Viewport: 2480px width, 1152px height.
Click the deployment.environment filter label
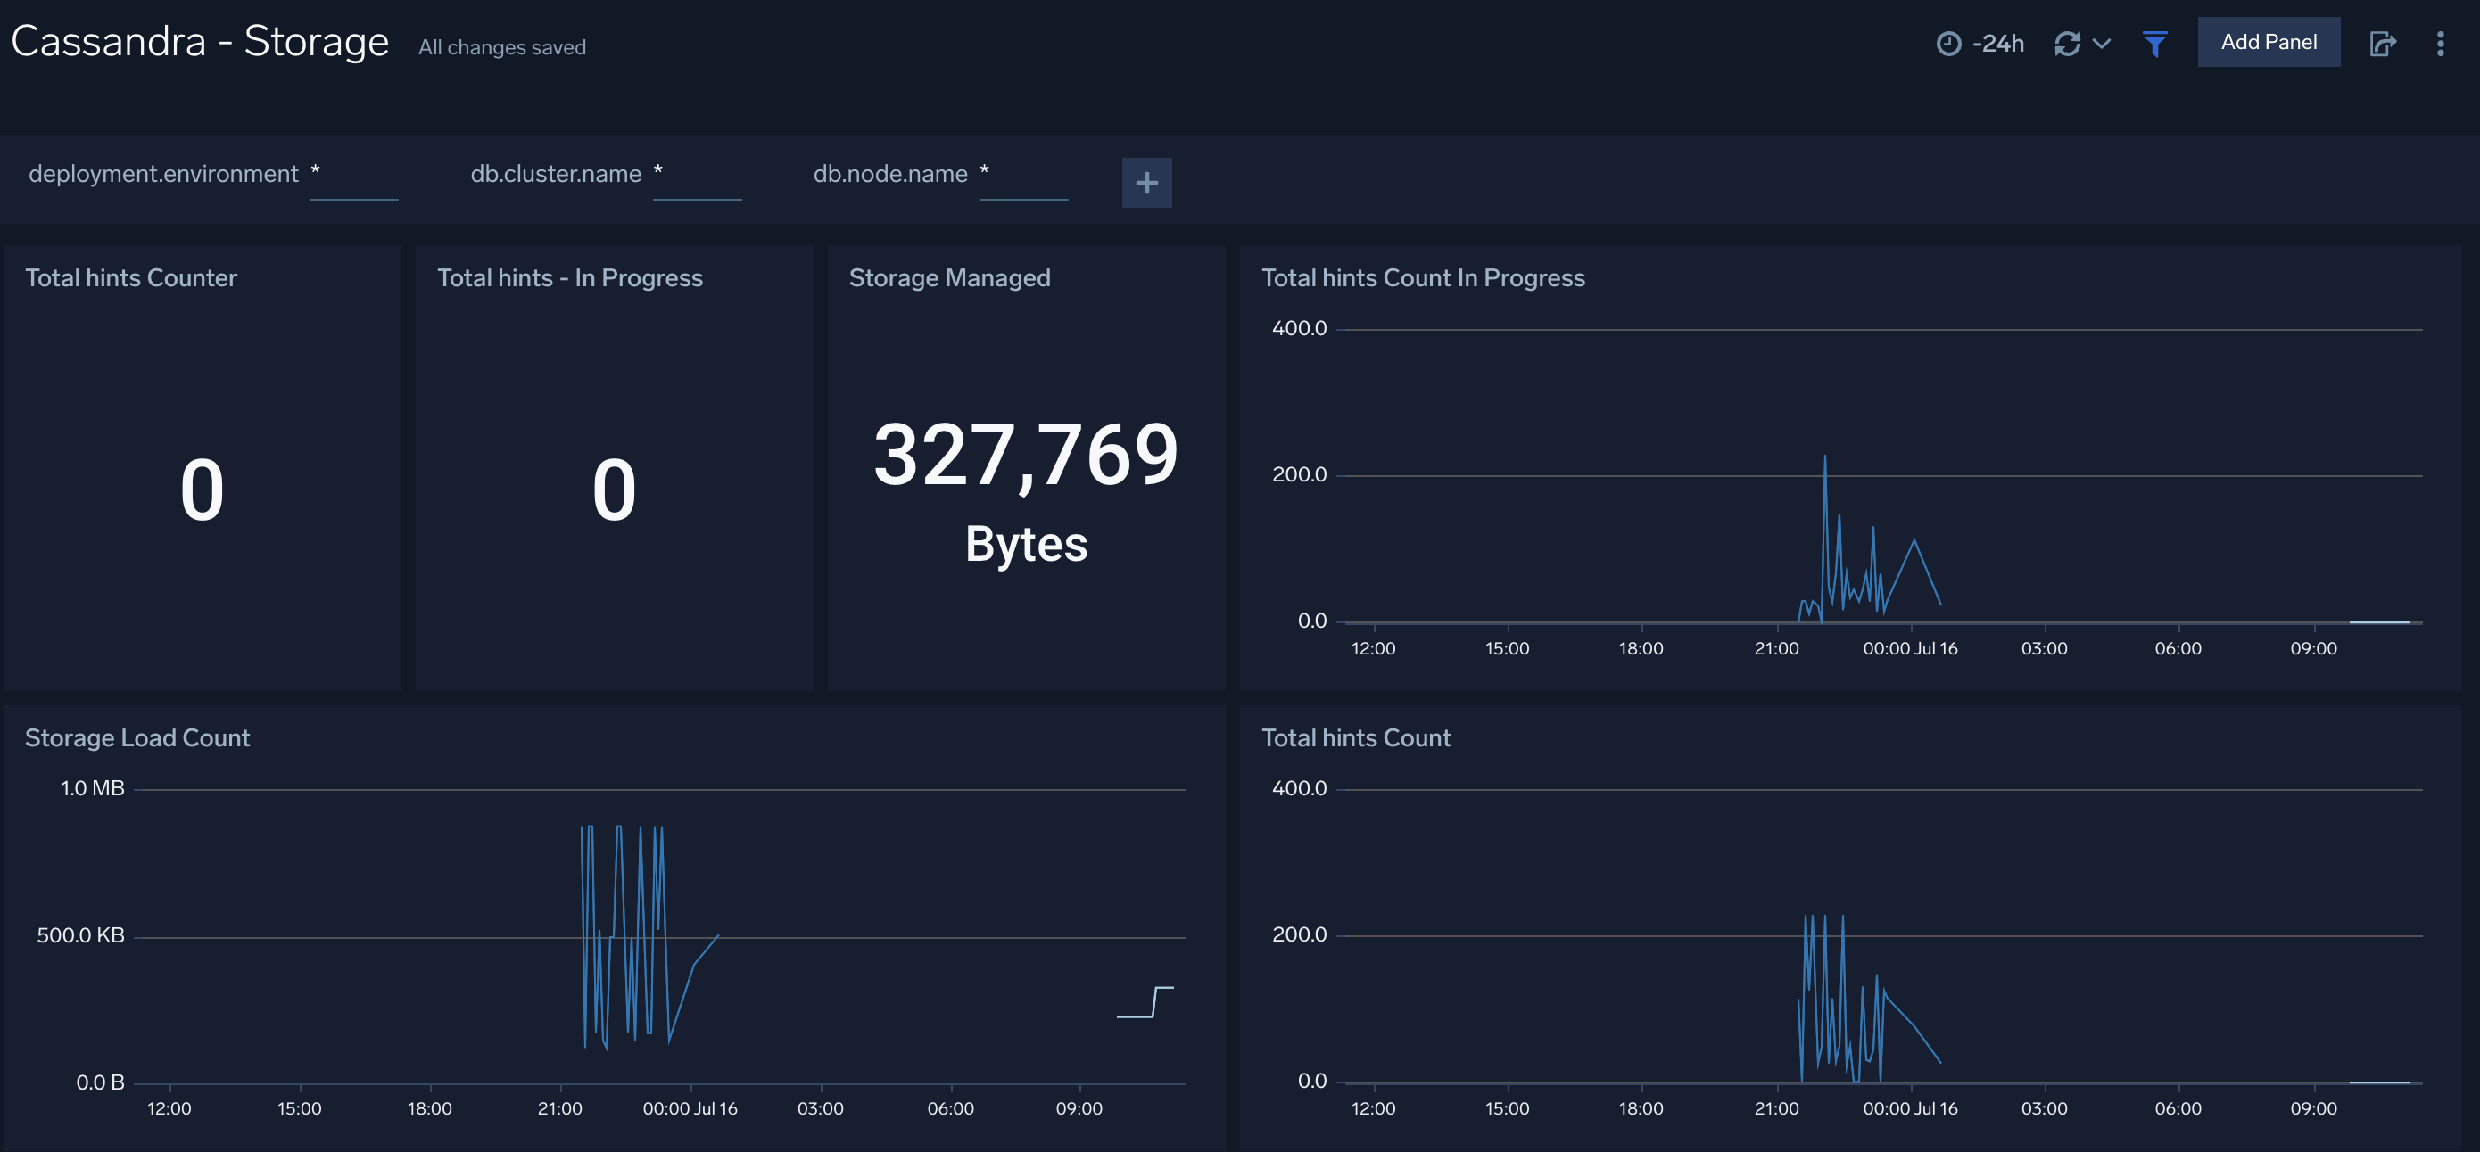pyautogui.click(x=163, y=174)
